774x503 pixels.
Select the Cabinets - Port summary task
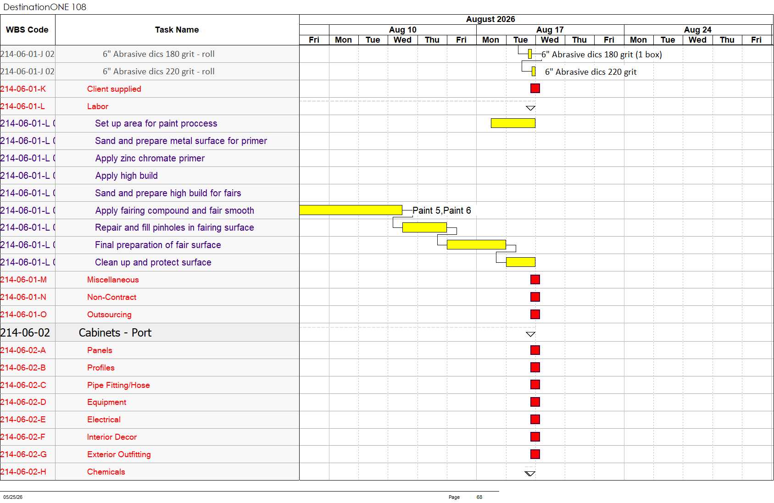point(115,332)
